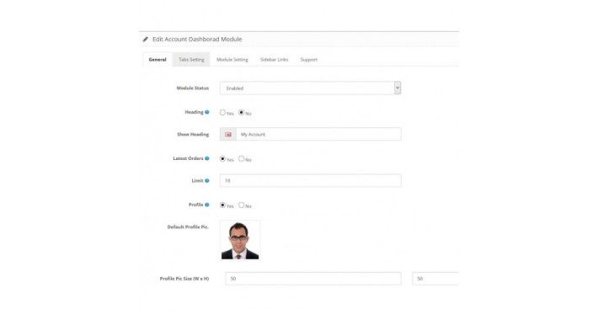Click the My Account heading text field
598x320 pixels.
319,134
